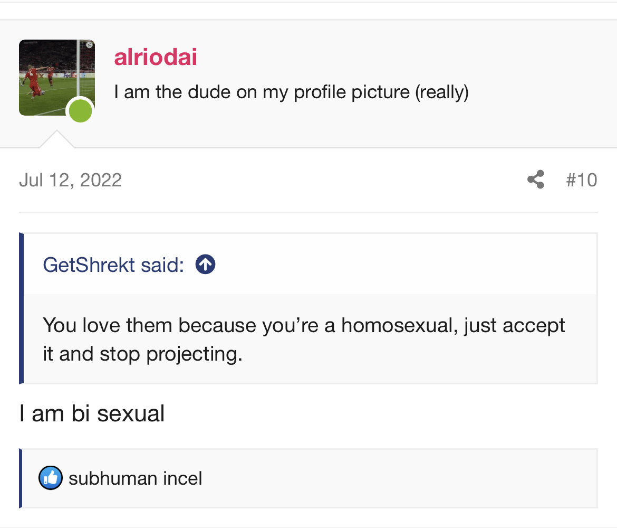Image resolution: width=617 pixels, height=528 pixels.
Task: Open alriodai's profile picture
Action: (x=57, y=78)
